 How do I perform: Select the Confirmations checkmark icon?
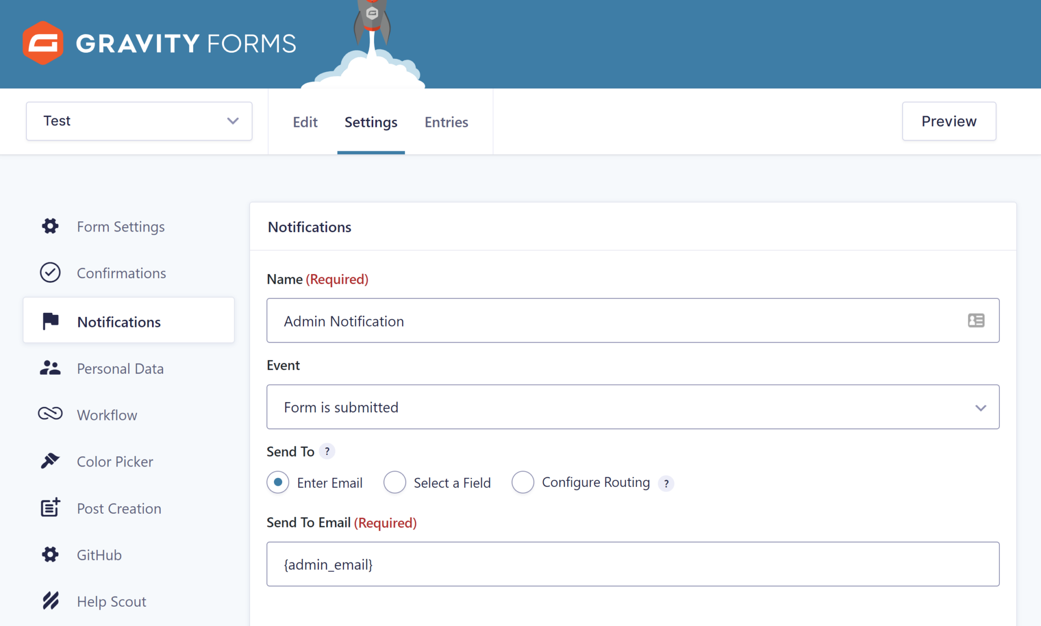tap(49, 273)
